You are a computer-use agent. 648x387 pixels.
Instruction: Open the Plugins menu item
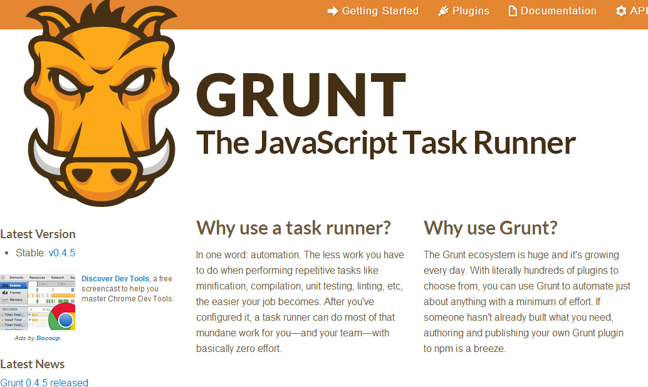pyautogui.click(x=464, y=11)
